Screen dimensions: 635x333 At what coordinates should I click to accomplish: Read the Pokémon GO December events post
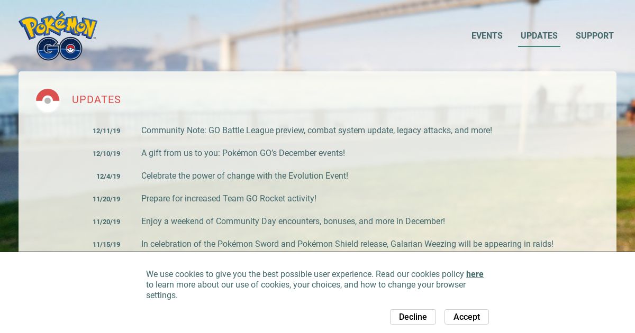click(243, 153)
